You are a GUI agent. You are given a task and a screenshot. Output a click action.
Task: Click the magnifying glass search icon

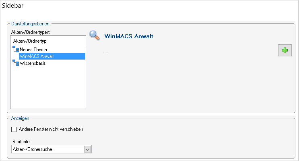(x=95, y=35)
